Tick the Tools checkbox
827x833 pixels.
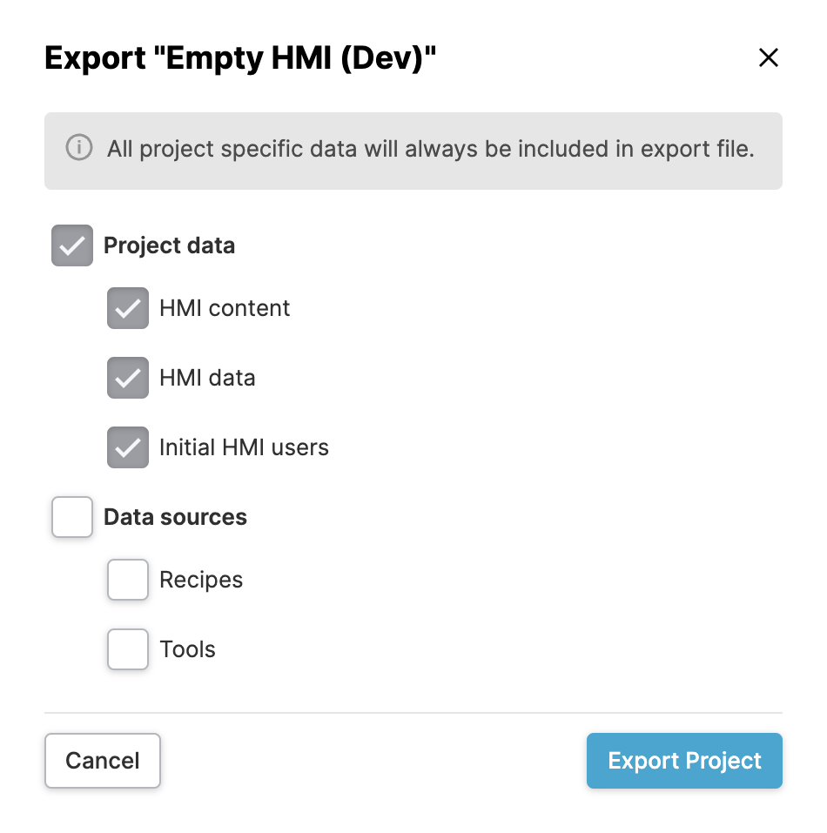click(128, 649)
